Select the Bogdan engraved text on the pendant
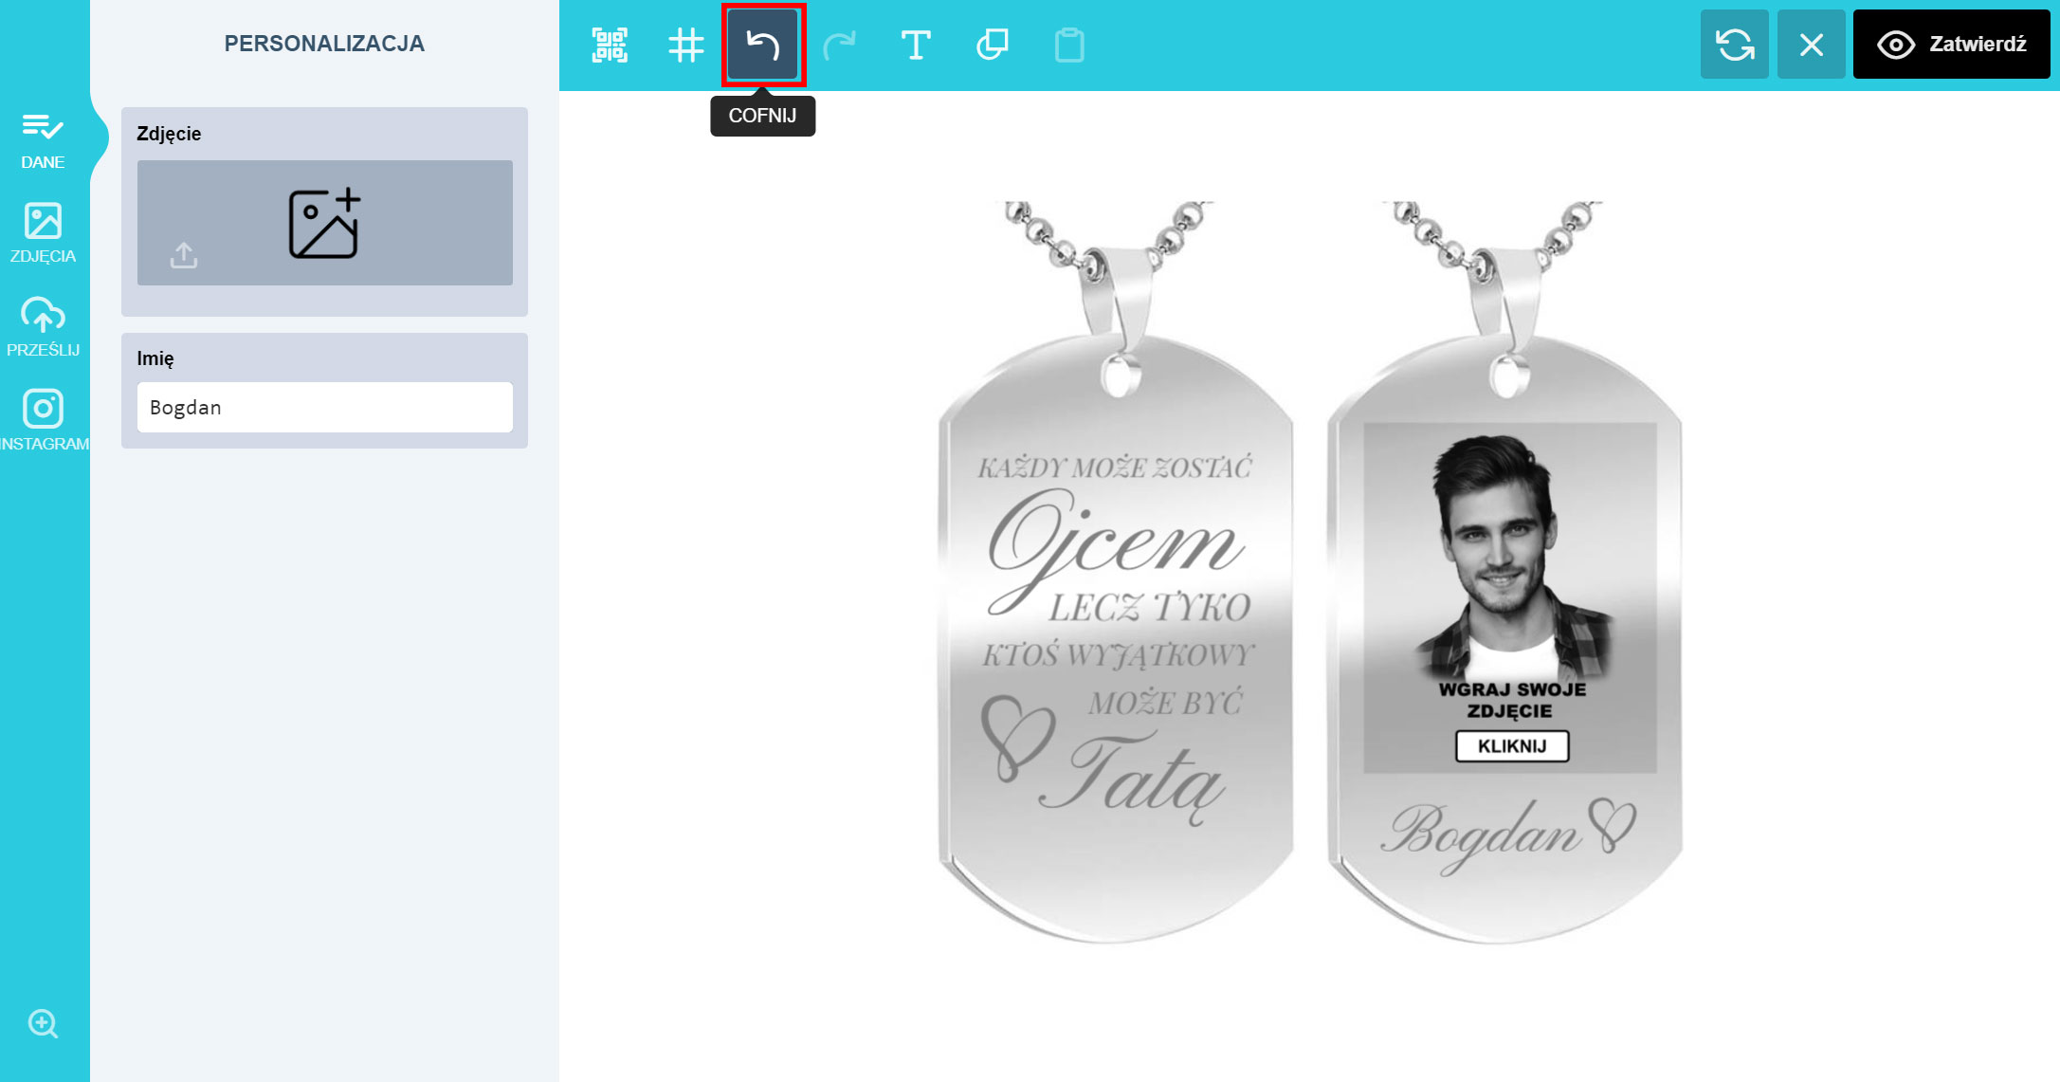Image resolution: width=2060 pixels, height=1082 pixels. [1484, 833]
